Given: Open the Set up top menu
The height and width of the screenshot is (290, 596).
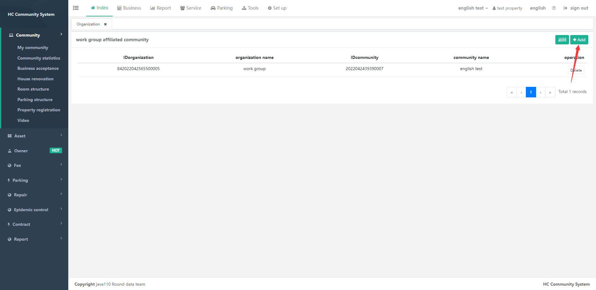Looking at the screenshot, I should pos(277,8).
